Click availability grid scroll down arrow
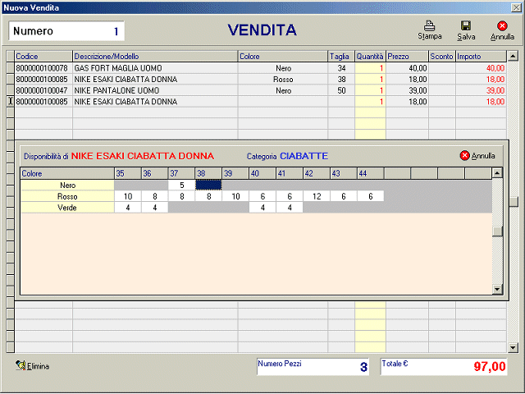The width and height of the screenshot is (525, 394). (497, 289)
